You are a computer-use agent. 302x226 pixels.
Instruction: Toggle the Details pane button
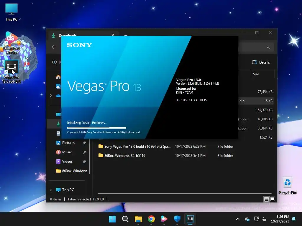coord(261,62)
